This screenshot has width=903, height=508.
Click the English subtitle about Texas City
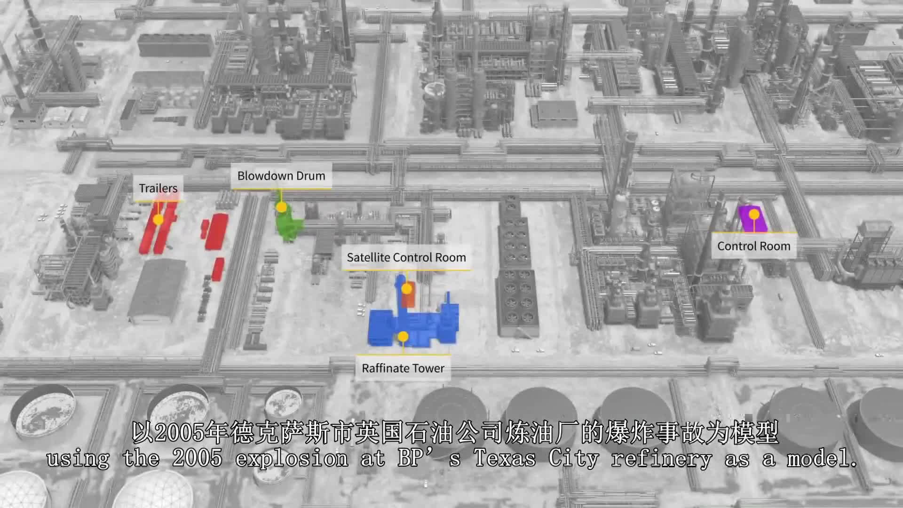451,458
